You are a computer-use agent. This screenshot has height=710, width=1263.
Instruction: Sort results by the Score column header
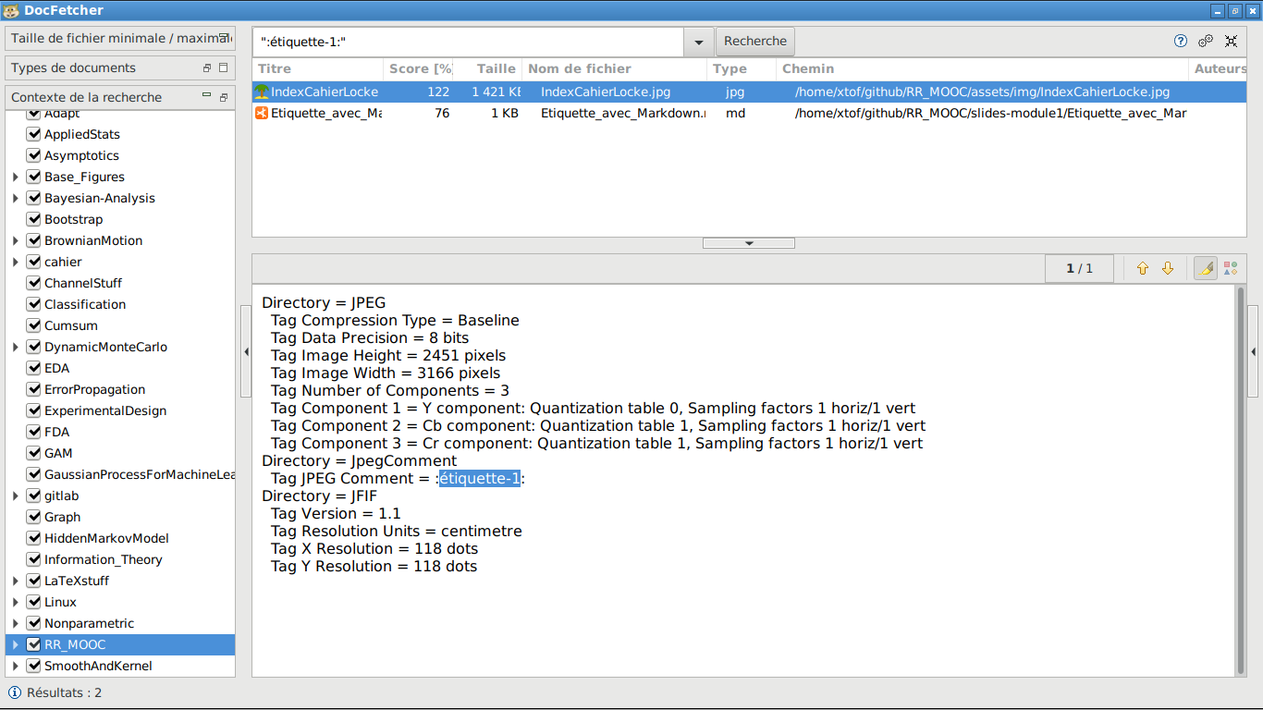[x=420, y=68]
